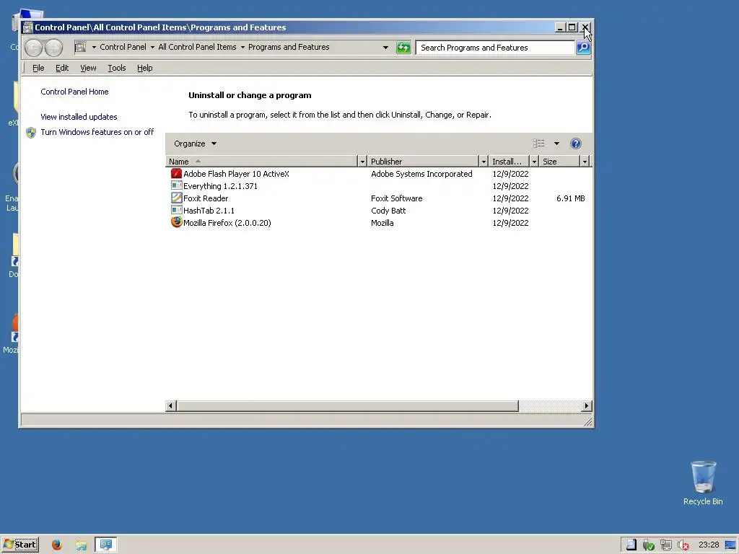Click the Cody Batt publisher cell
The width and height of the screenshot is (739, 554).
pyautogui.click(x=388, y=211)
